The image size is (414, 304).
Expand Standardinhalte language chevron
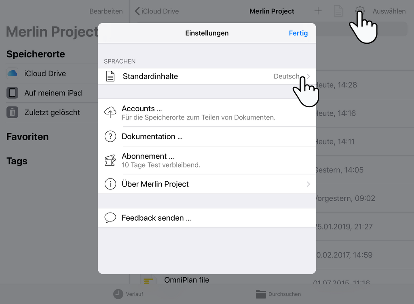click(x=308, y=76)
